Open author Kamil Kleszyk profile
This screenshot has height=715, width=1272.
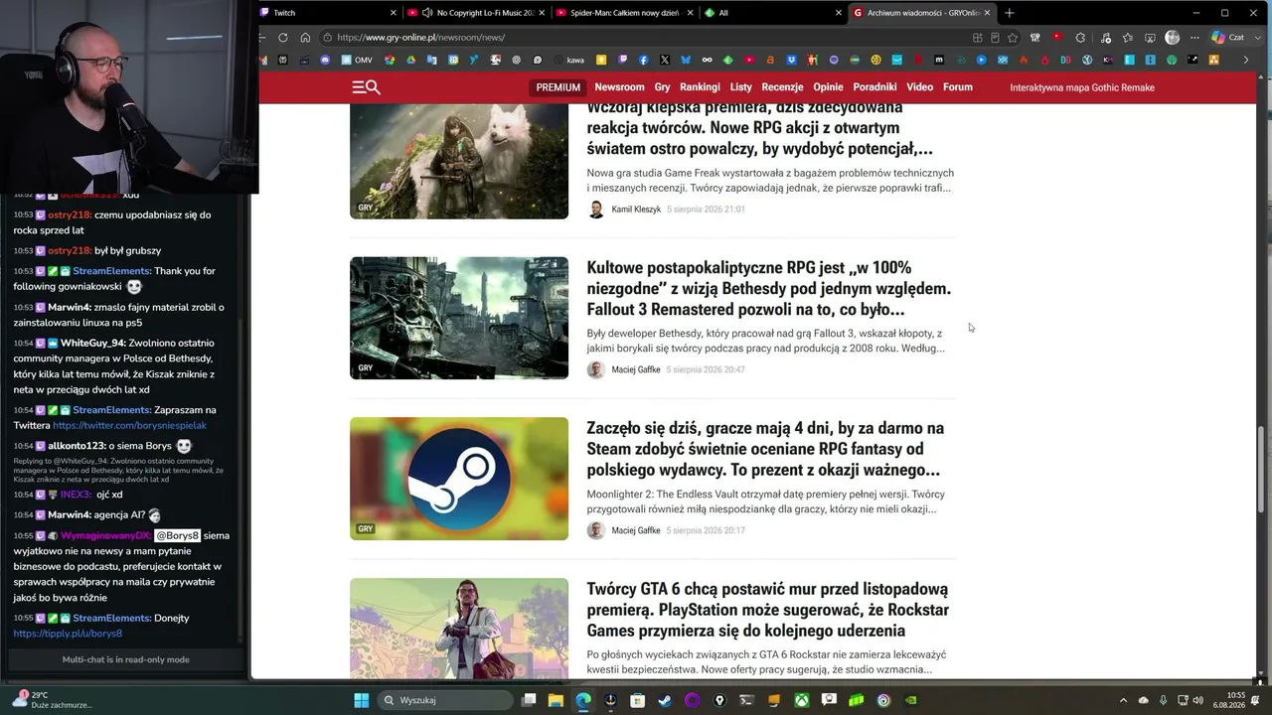point(636,210)
